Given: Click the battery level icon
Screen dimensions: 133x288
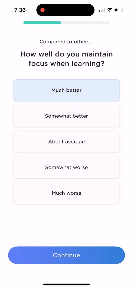Looking at the screenshot, I should click(x=119, y=10).
